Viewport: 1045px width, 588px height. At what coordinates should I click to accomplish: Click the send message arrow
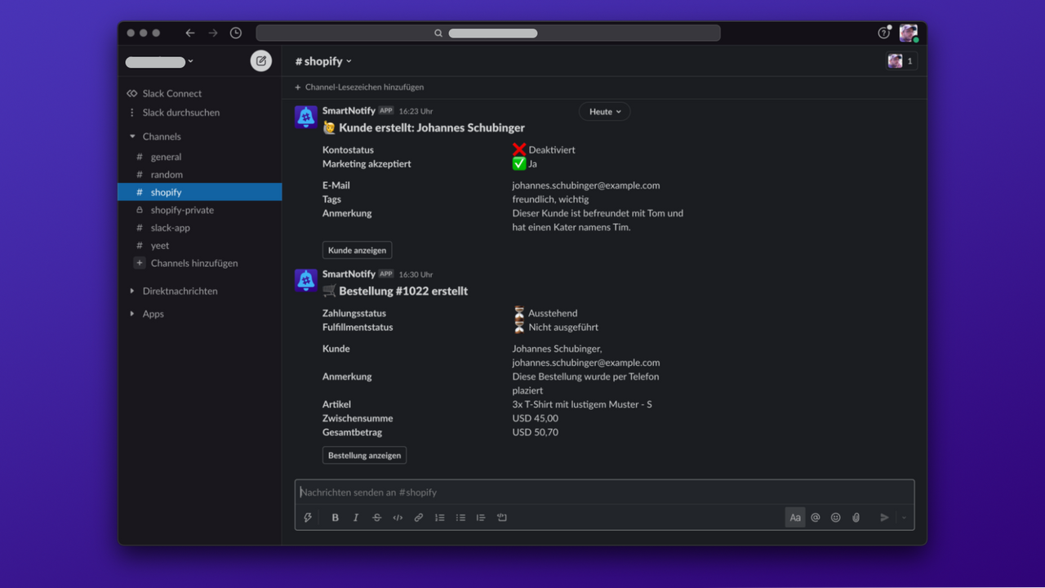click(x=884, y=517)
